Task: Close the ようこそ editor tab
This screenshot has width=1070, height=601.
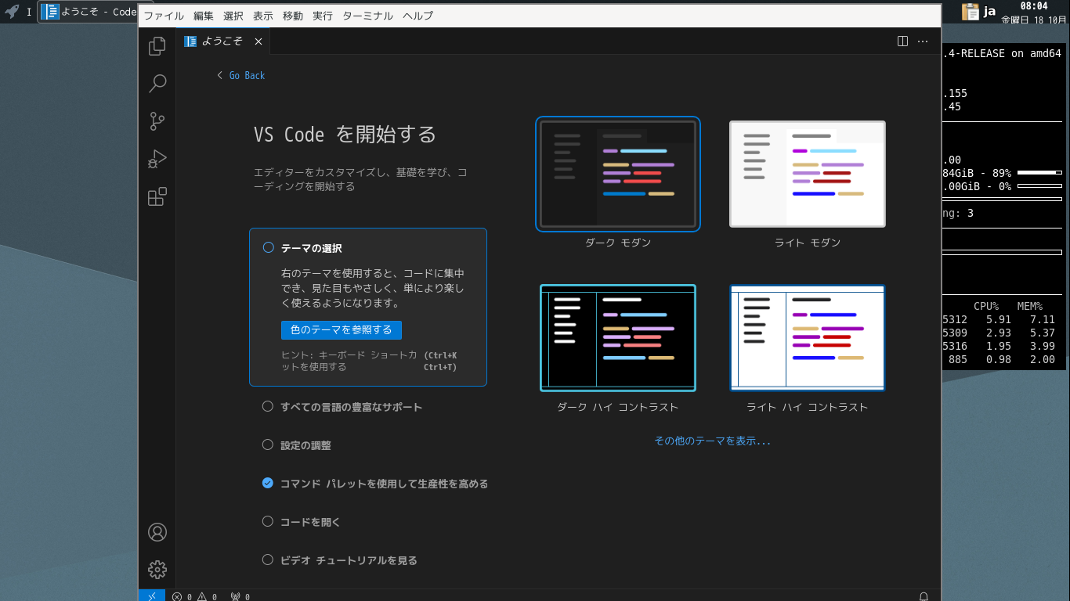Action: 258,41
